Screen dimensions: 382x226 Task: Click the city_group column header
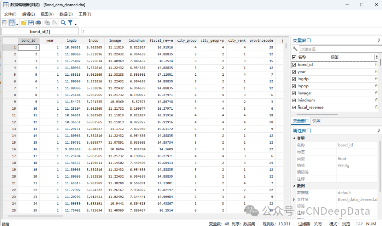187,40
